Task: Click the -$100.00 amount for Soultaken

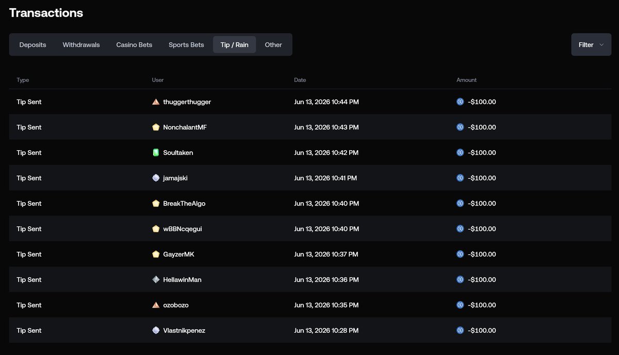Action: coord(482,153)
